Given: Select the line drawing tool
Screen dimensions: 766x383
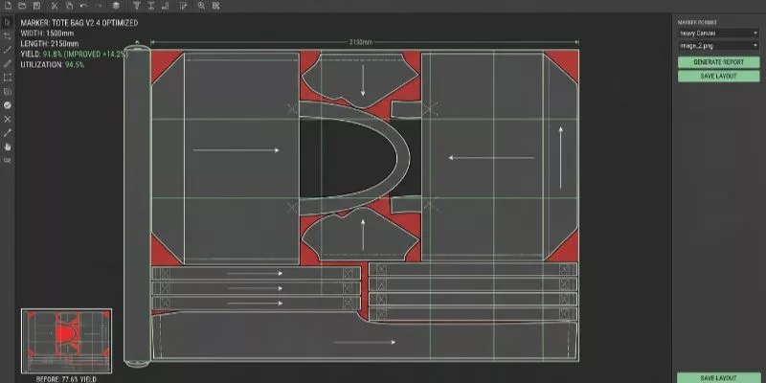Looking at the screenshot, I should tap(8, 50).
